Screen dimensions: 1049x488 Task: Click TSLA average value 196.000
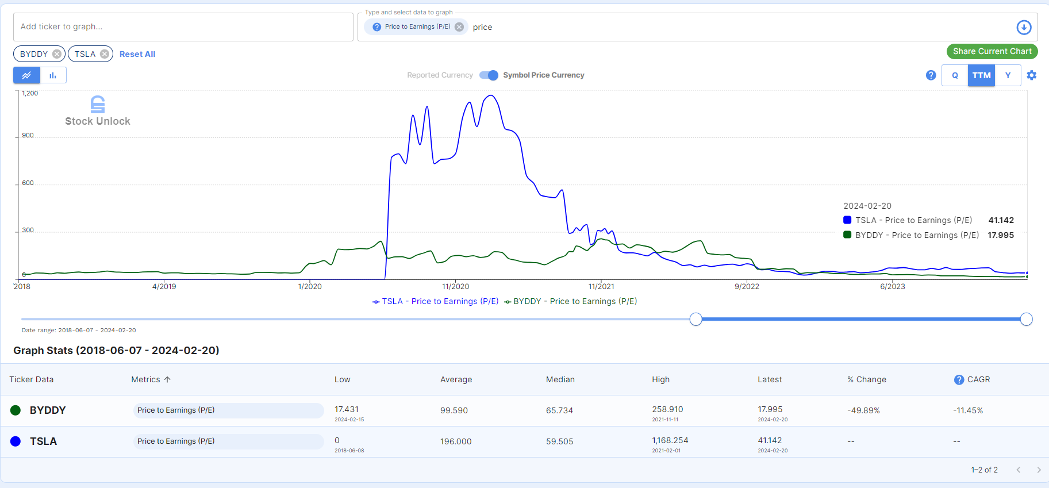click(456, 441)
